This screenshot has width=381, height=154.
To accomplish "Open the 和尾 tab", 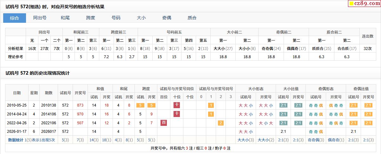I will tap(65, 18).
